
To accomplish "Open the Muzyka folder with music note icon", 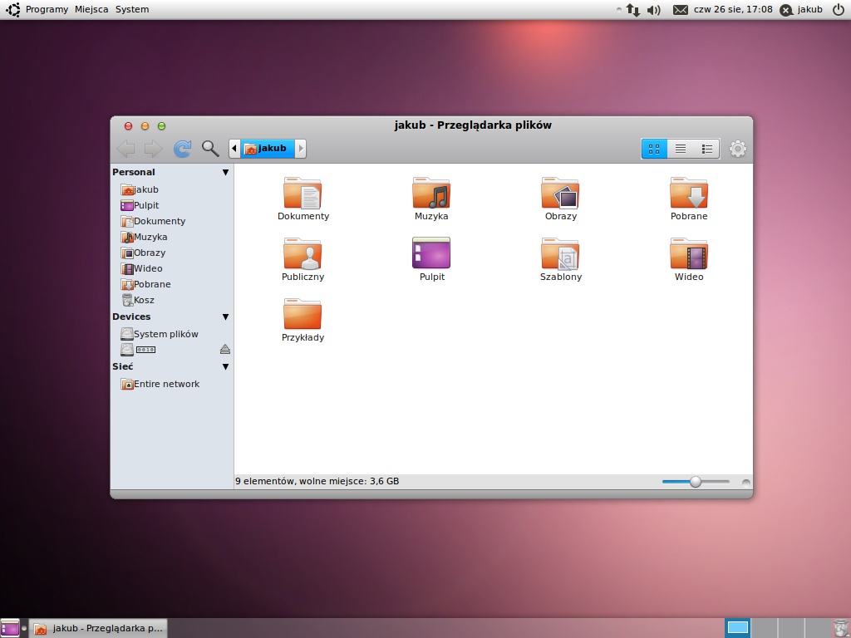I will coord(431,193).
